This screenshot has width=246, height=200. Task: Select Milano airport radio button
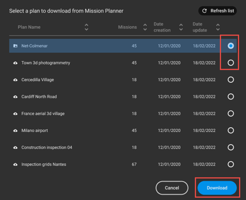pos(231,130)
